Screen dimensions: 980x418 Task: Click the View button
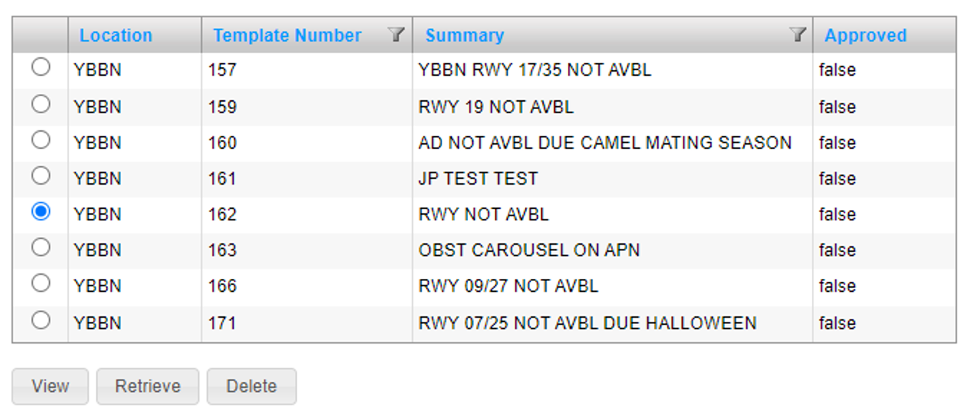point(51,386)
